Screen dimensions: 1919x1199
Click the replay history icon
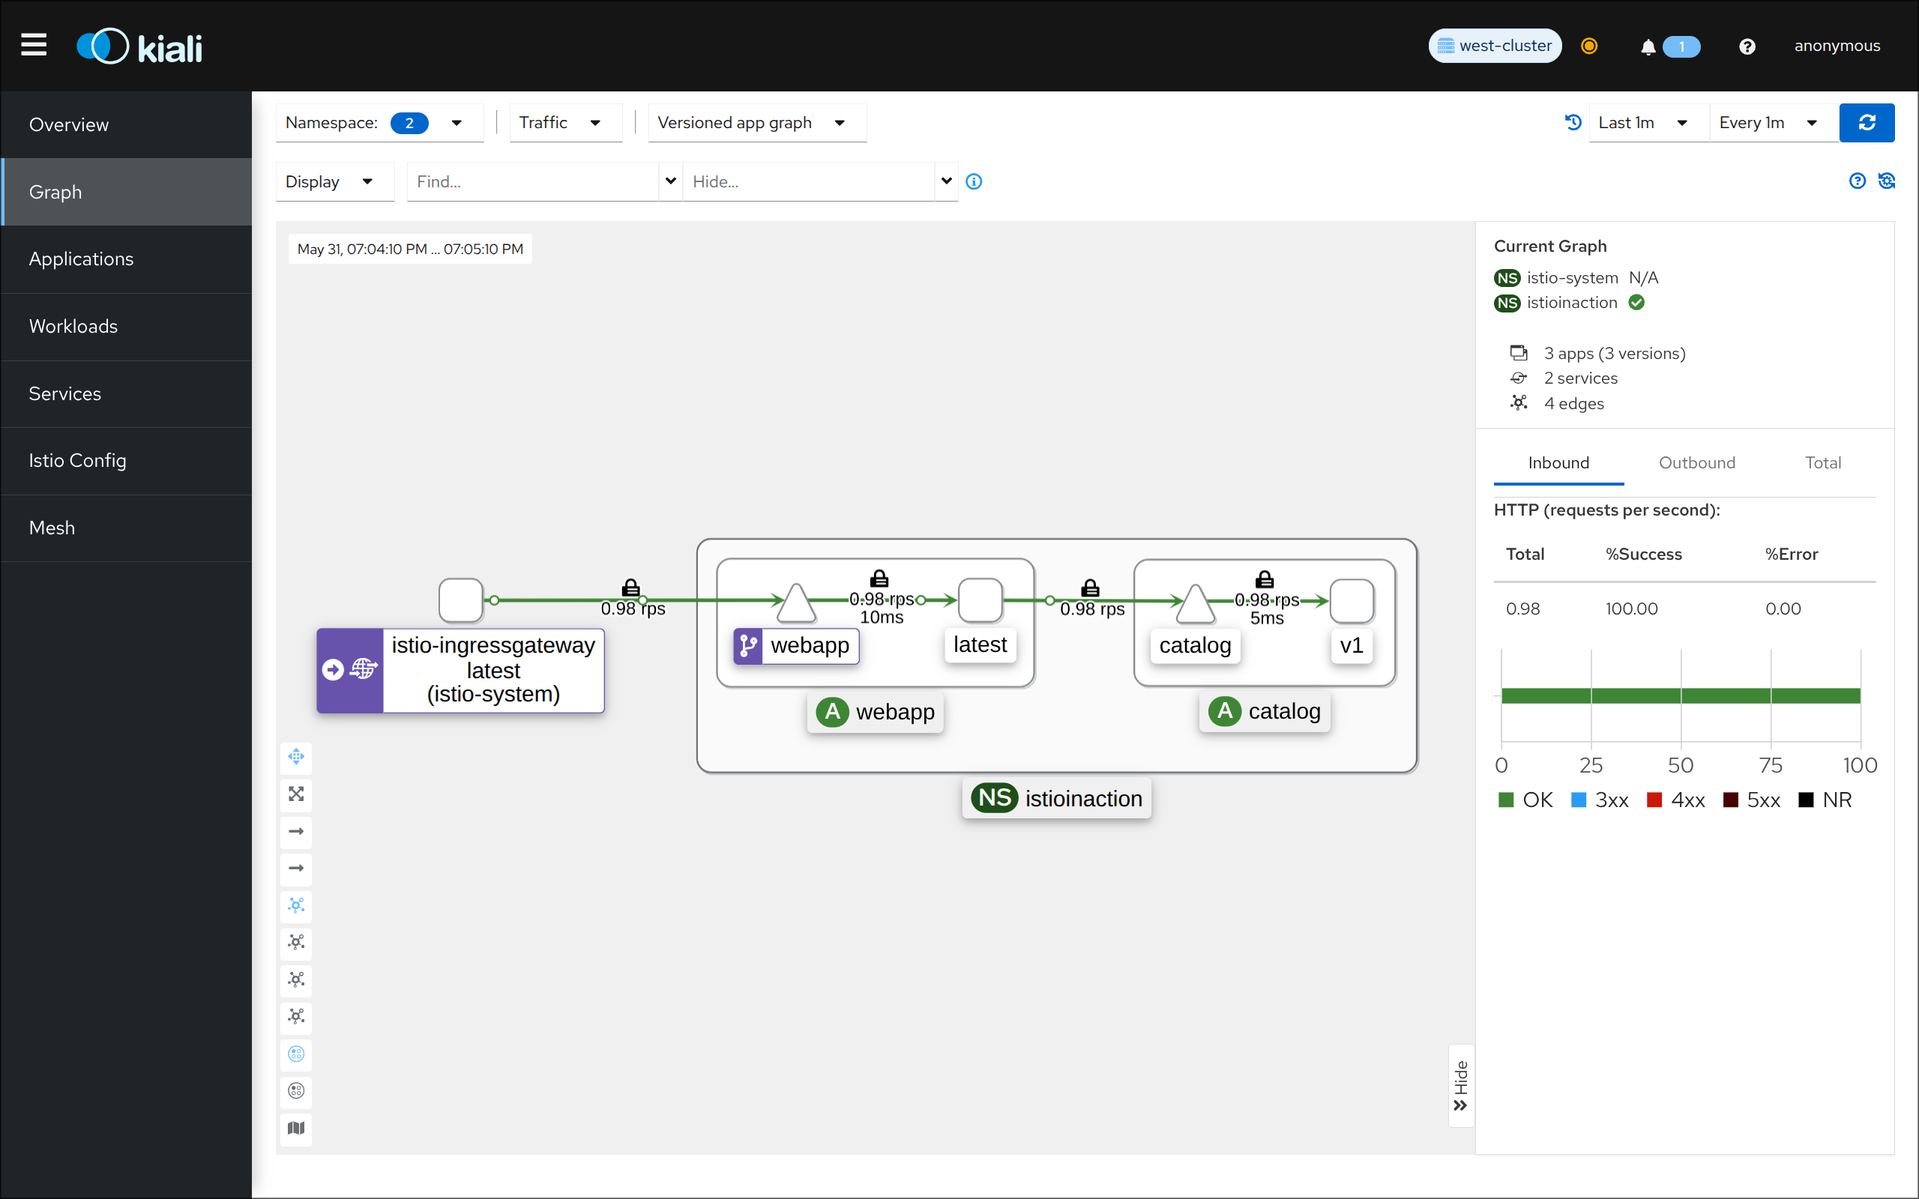point(1573,122)
